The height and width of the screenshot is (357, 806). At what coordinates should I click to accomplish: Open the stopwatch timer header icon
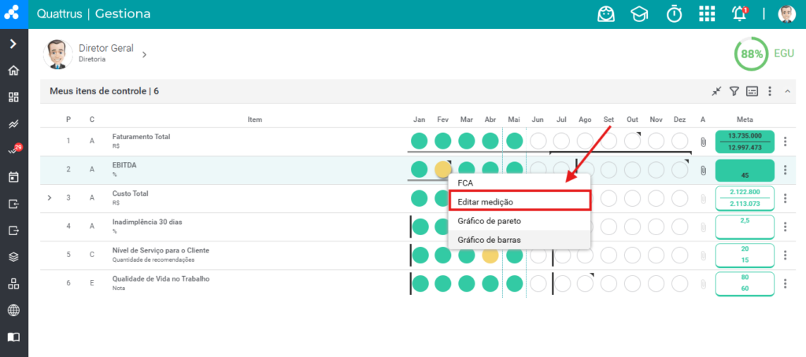tap(674, 14)
